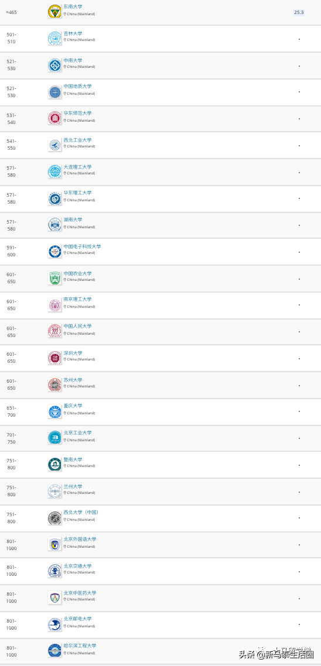Screen dimensions: 321x666
Task: Click the 北京邮电大学 logo icon
Action: 54,624
